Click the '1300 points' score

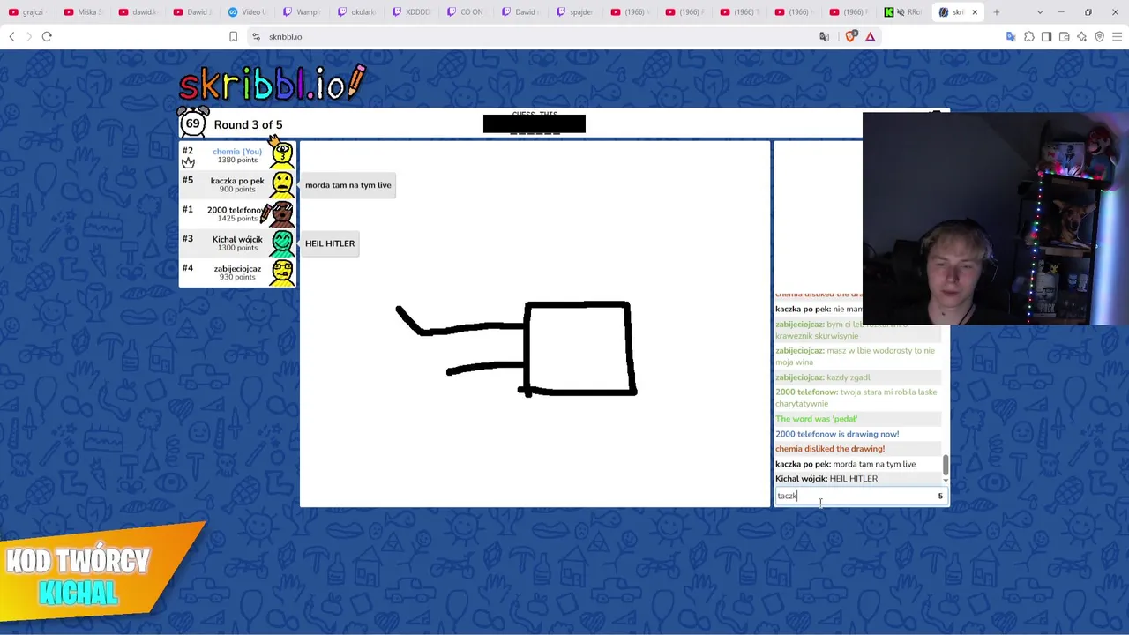237,248
